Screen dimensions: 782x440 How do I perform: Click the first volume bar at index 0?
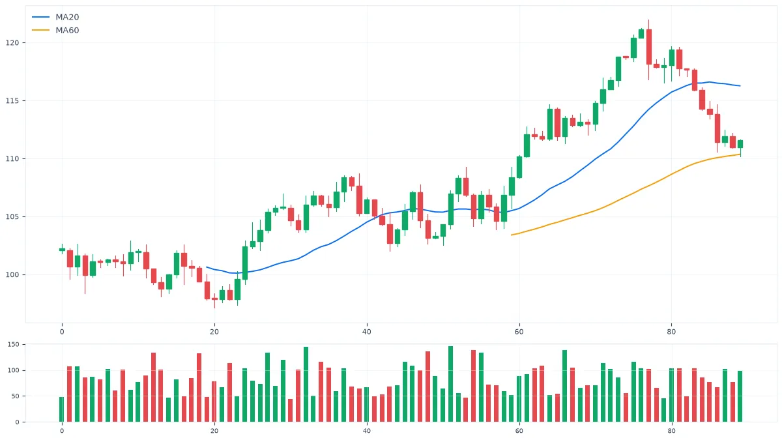tap(62, 409)
